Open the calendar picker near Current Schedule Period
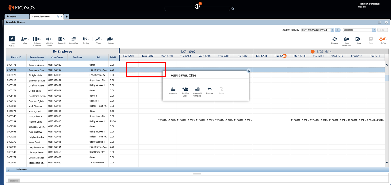The width and height of the screenshot is (391, 185). click(x=338, y=30)
